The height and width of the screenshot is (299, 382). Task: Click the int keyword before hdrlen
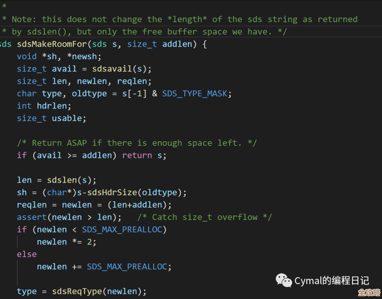coord(24,106)
